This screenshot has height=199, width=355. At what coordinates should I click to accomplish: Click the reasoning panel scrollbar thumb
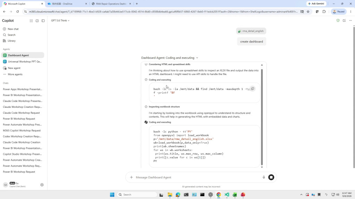262,117
